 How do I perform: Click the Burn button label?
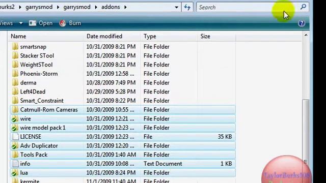pos(75,23)
